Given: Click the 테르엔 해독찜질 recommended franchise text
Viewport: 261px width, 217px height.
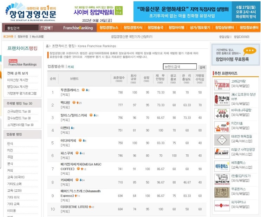Looking at the screenshot, I should click(242, 136).
